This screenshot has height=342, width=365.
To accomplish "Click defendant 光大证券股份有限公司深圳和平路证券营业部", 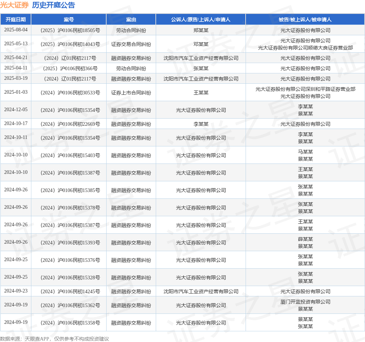I will pos(305,89).
